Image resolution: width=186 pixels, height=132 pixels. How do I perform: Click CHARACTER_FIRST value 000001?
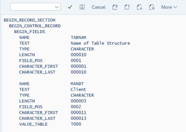coord(79,66)
